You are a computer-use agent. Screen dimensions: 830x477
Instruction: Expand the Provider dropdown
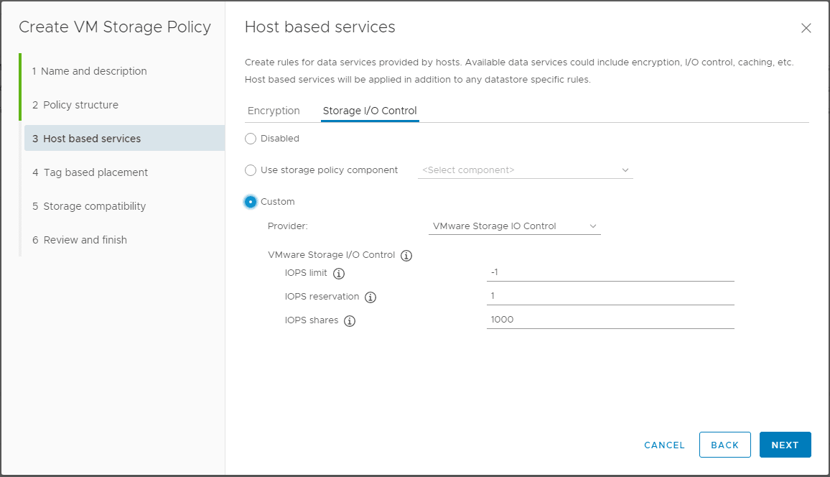514,226
